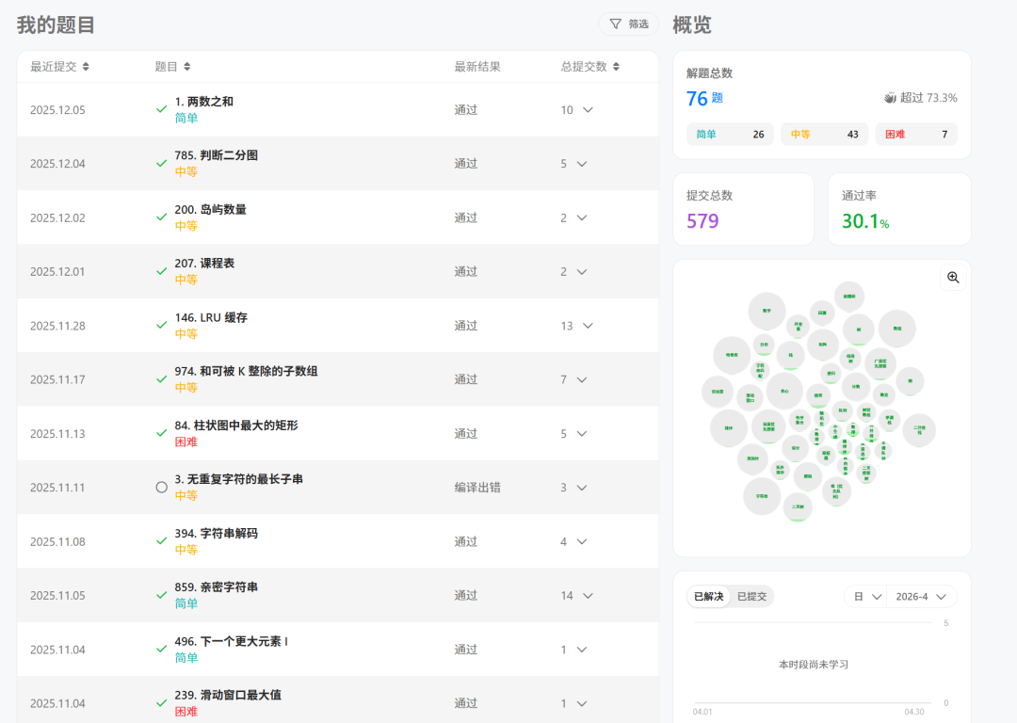Open the 日 period dropdown
This screenshot has height=723, width=1017.
(866, 597)
